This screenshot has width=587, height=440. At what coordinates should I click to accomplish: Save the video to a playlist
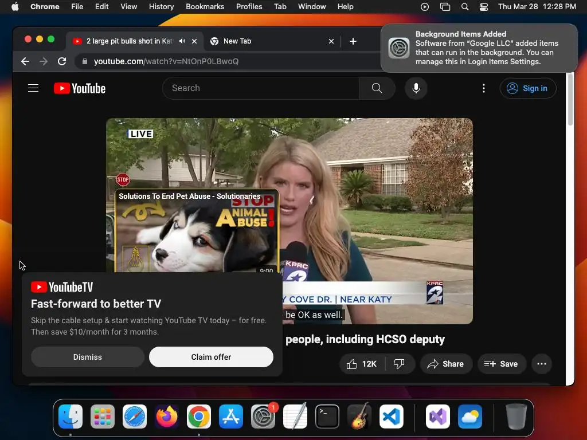point(502,364)
